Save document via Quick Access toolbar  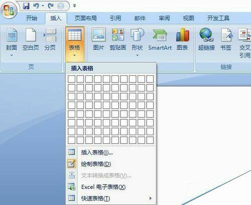26,6
